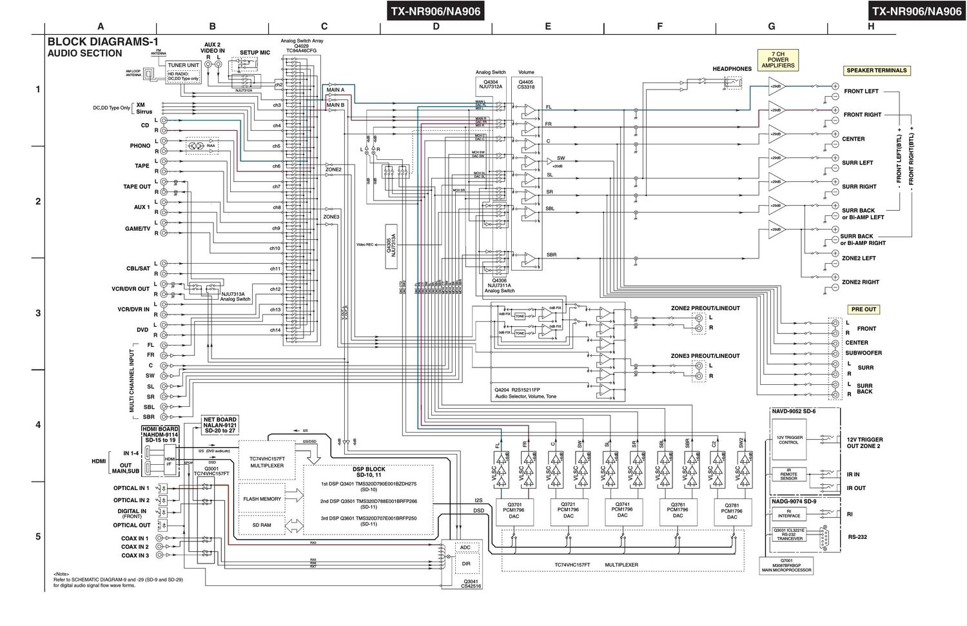The width and height of the screenshot is (967, 626).
Task: Click column header letter D
Action: coord(436,26)
